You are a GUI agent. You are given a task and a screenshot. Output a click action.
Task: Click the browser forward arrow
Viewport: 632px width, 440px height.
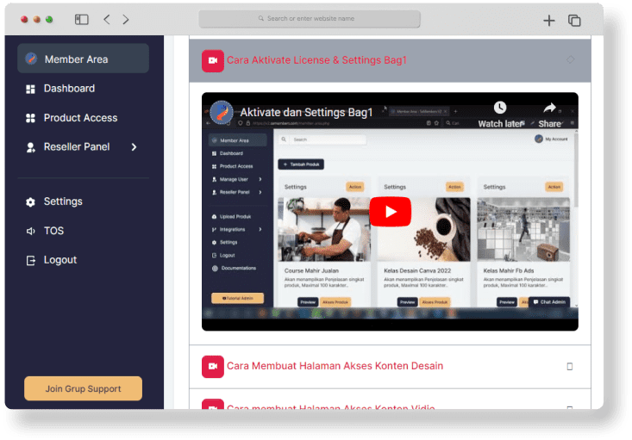pos(126,19)
